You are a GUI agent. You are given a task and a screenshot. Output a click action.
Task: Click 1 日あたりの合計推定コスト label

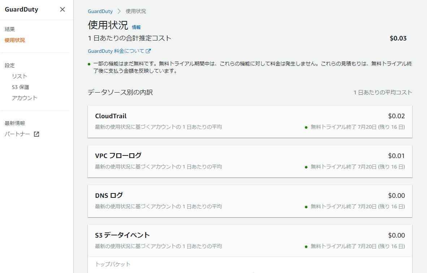coord(130,38)
